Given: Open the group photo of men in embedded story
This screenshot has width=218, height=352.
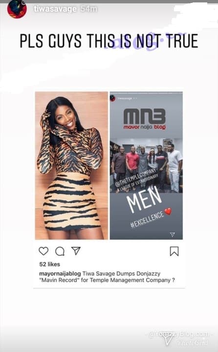Looking at the screenshot, I should pos(146,166).
